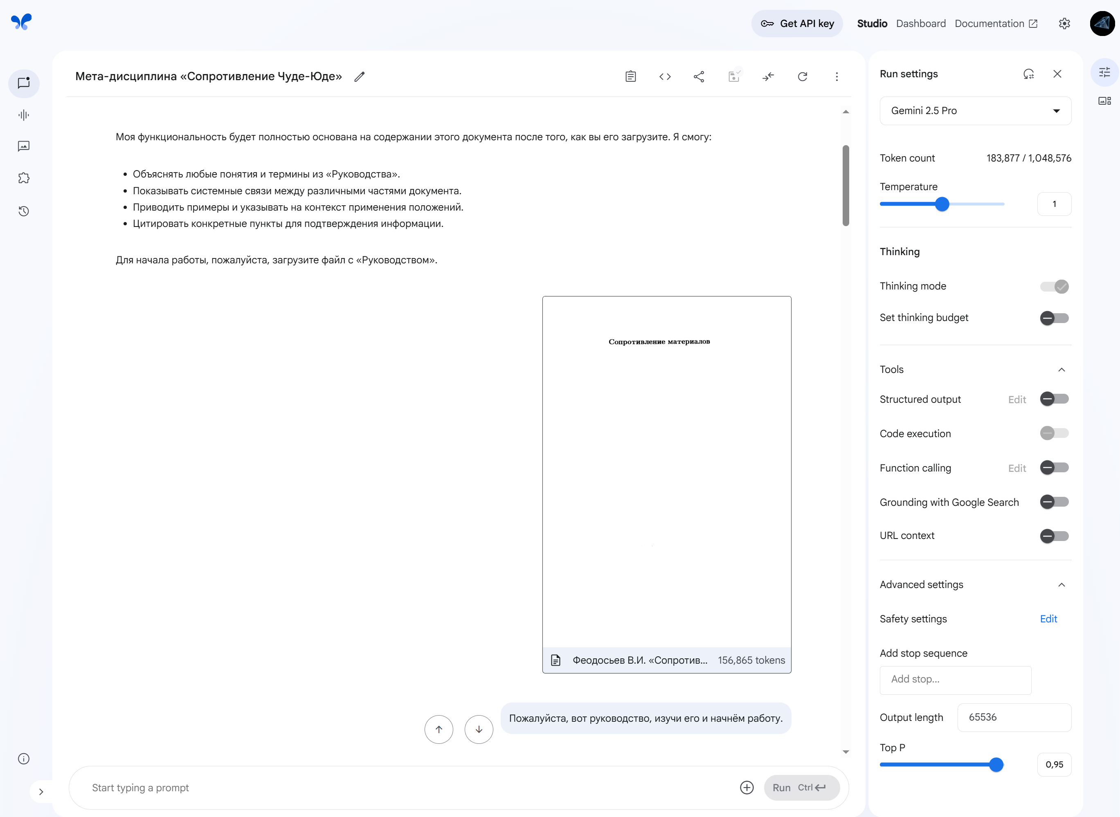Click the refresh/rerun icon in toolbar
This screenshot has width=1120, height=817.
coord(803,76)
